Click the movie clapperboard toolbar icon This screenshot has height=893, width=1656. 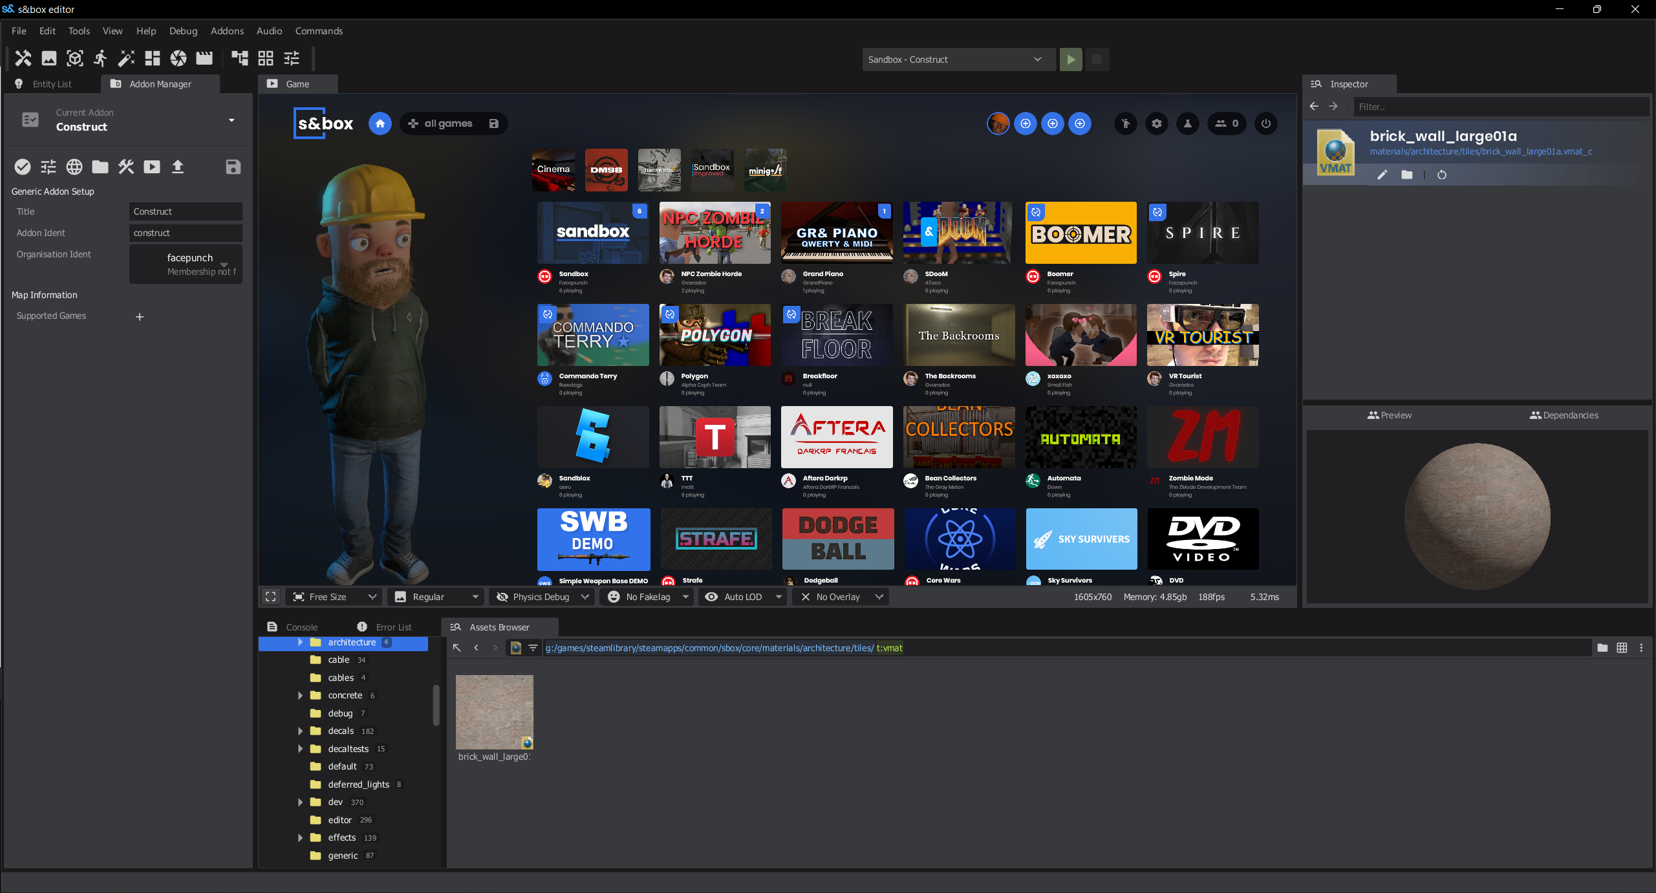[x=204, y=58]
